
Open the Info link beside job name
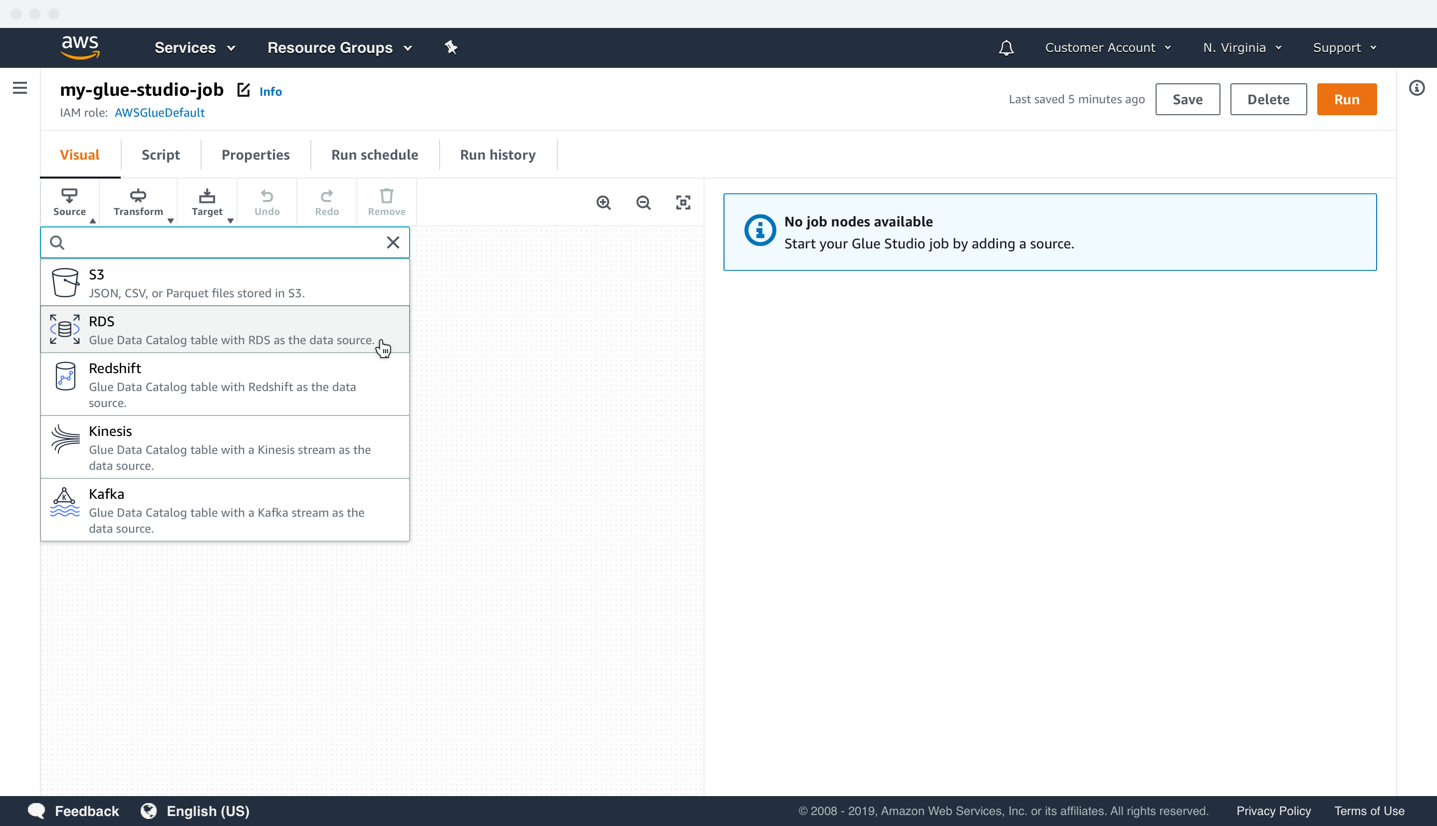click(x=270, y=91)
